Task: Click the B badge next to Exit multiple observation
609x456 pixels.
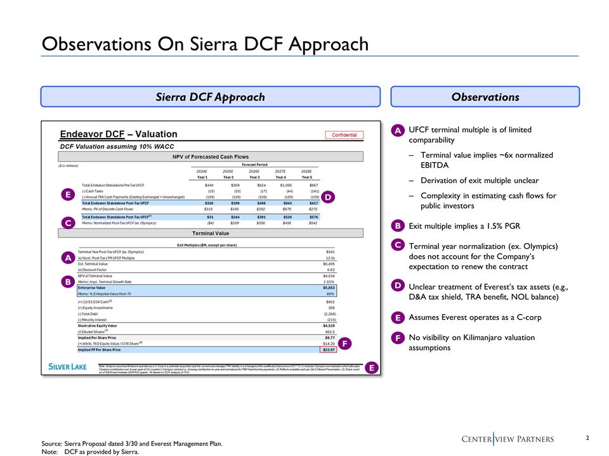Action: (x=398, y=225)
